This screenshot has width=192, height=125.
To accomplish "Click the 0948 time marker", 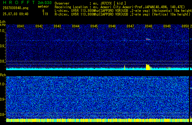I will [x=149, y=26].
